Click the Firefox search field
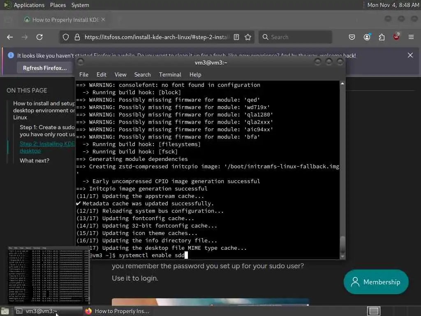This screenshot has width=421, height=316. coord(295,37)
